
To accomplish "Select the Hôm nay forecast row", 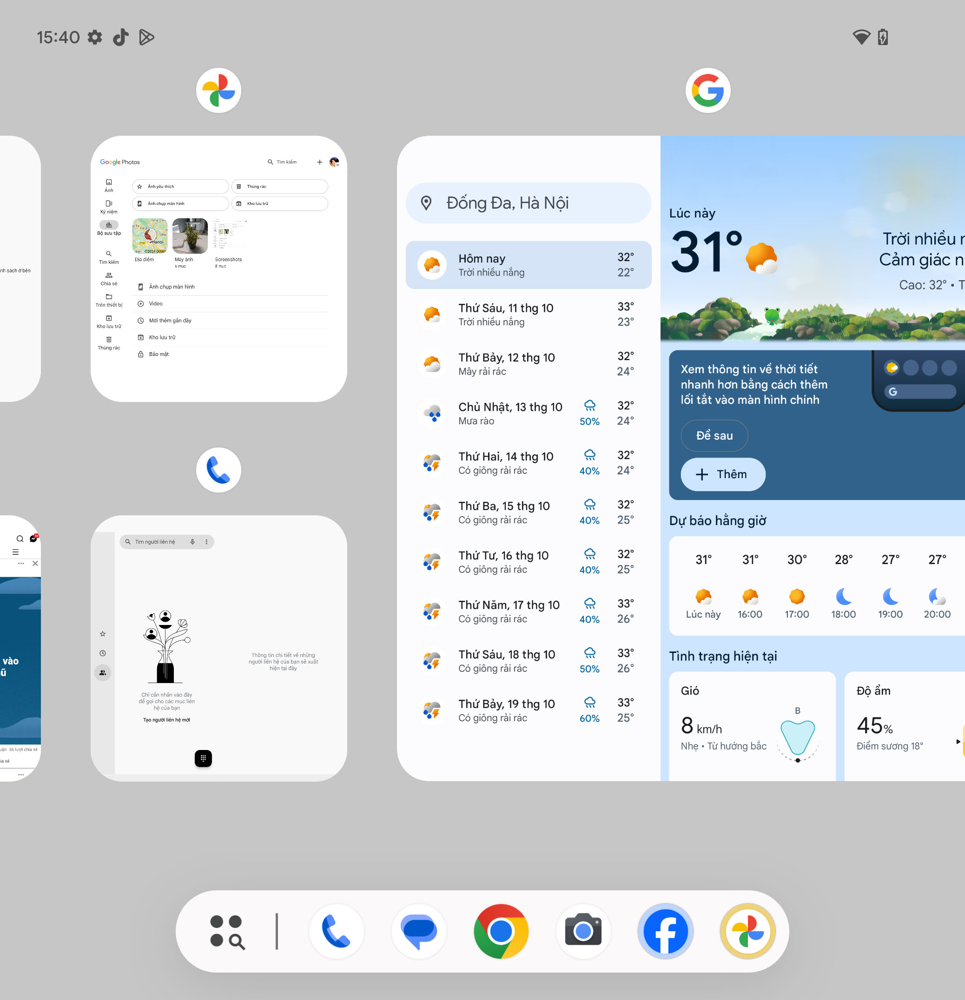I will click(528, 265).
